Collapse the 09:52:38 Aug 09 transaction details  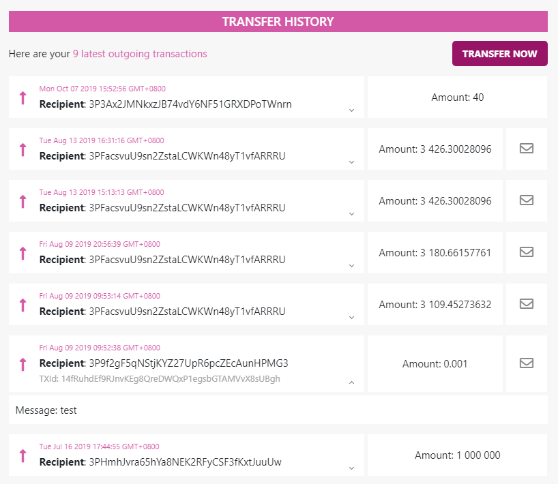(351, 383)
